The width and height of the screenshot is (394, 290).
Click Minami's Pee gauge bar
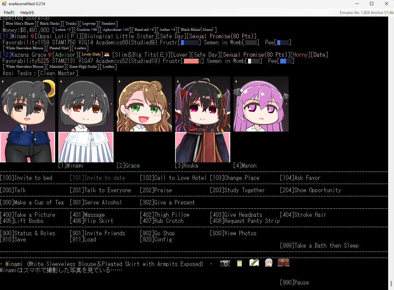pyautogui.click(x=283, y=42)
